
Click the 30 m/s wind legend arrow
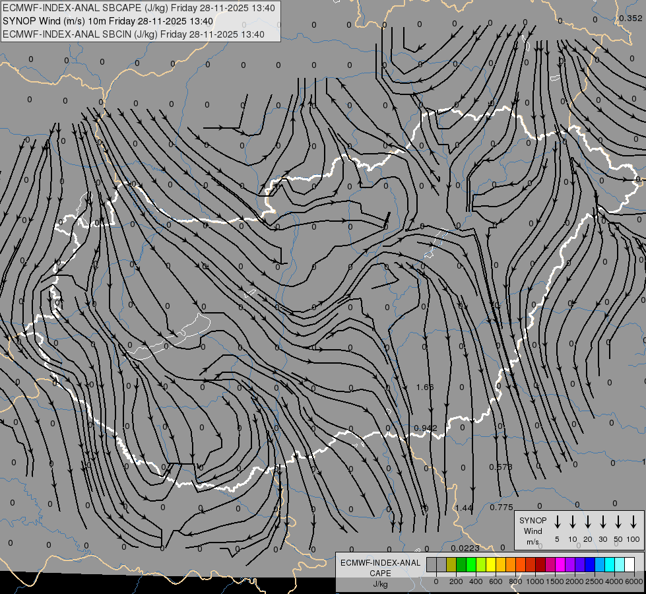[602, 521]
